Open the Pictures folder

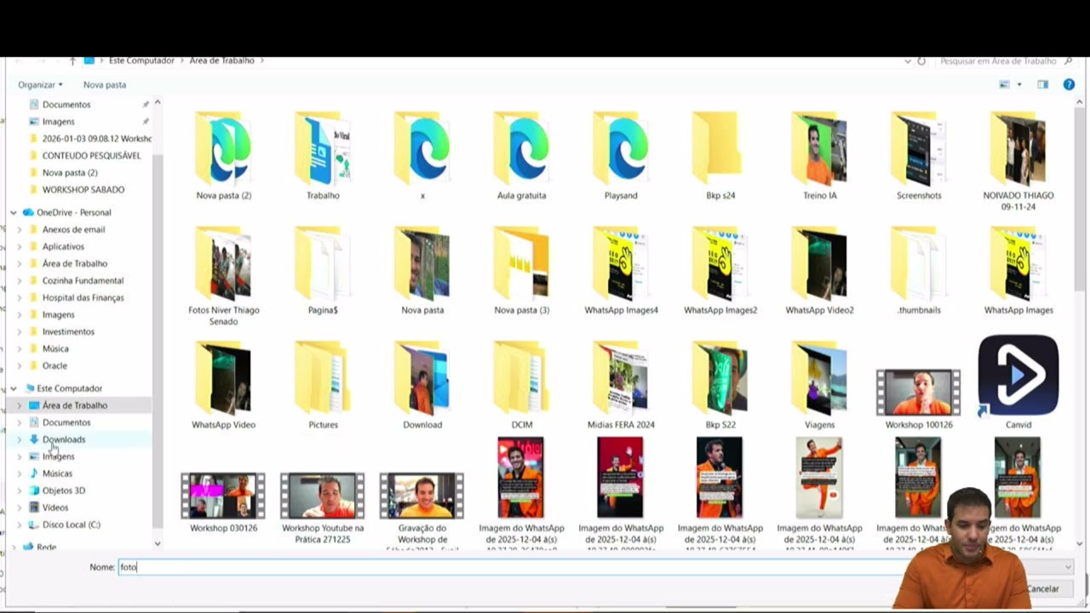pyautogui.click(x=323, y=385)
